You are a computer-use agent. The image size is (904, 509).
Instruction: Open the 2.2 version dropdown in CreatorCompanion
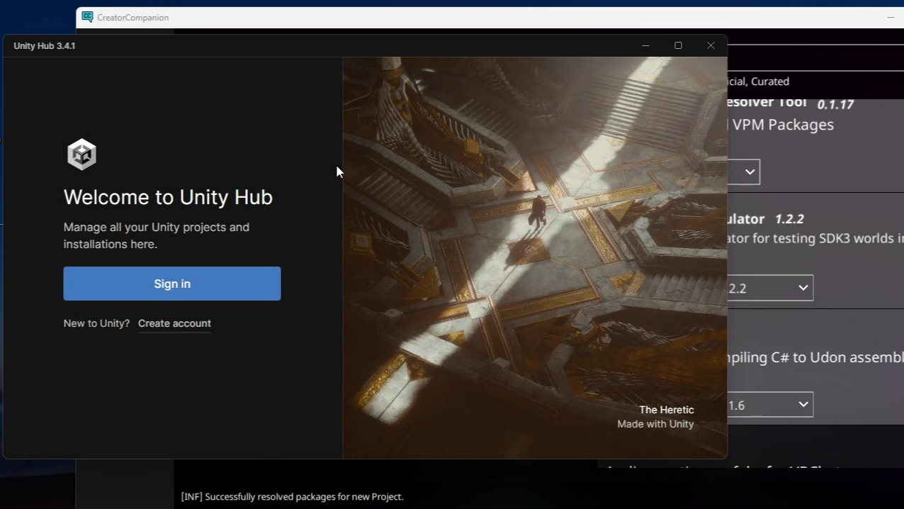(x=770, y=288)
